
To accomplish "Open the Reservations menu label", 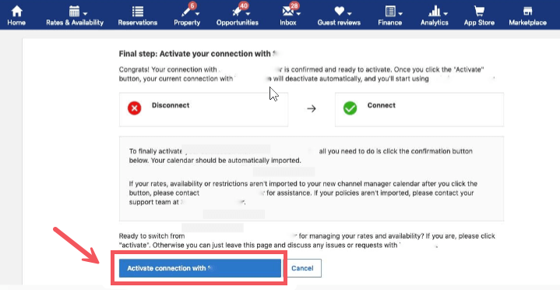I will point(138,23).
